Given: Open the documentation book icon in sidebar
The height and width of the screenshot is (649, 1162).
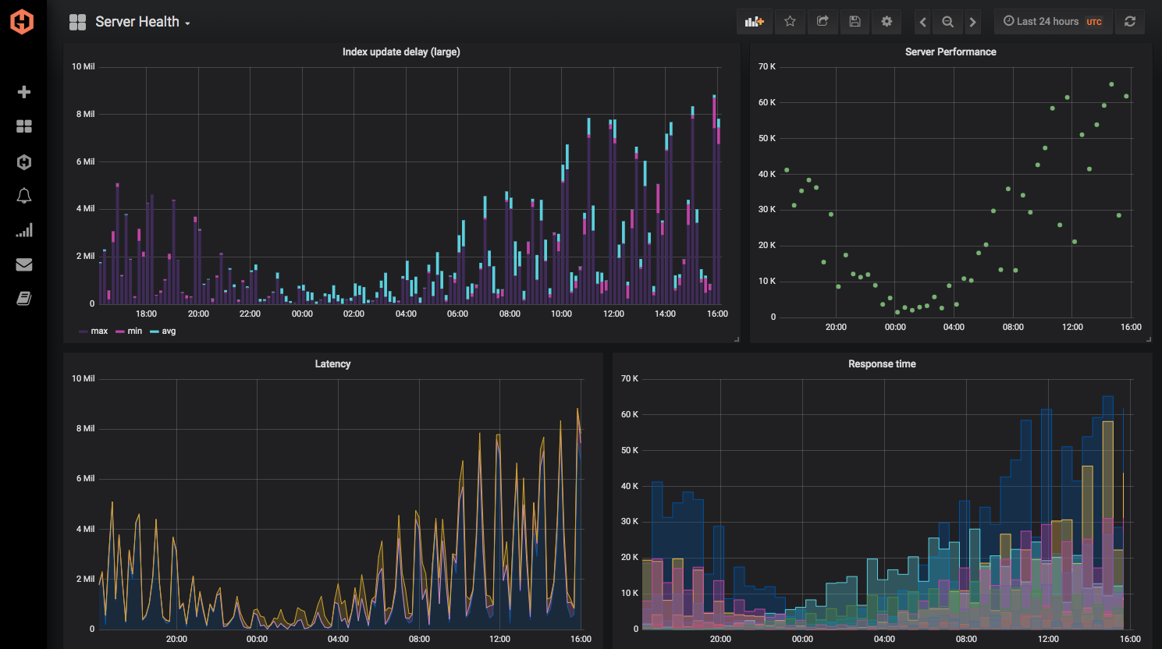Looking at the screenshot, I should pyautogui.click(x=23, y=298).
